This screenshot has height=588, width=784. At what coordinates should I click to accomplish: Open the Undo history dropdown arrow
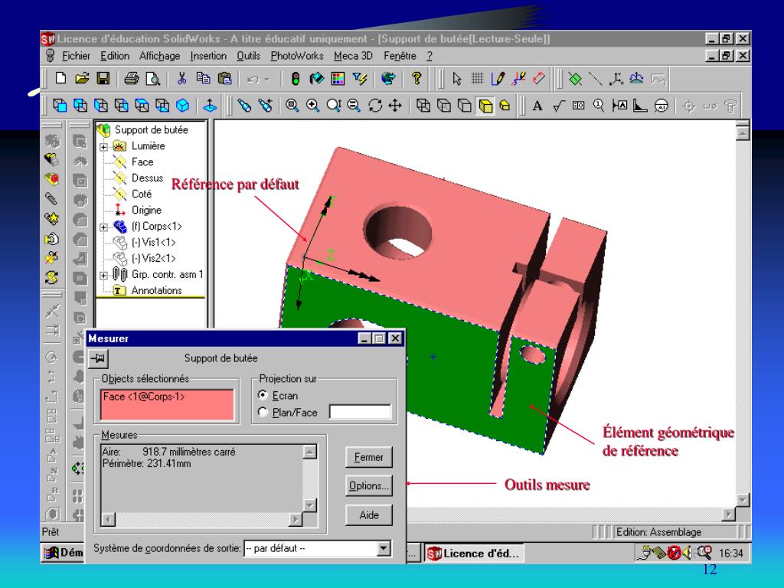pos(267,79)
